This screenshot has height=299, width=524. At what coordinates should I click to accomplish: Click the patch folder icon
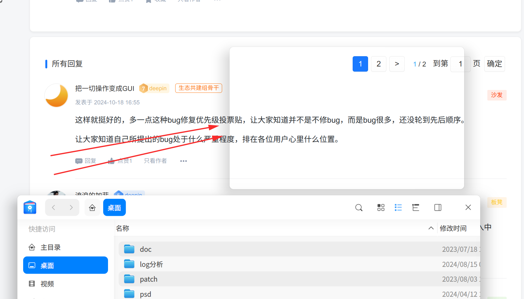[129, 279]
